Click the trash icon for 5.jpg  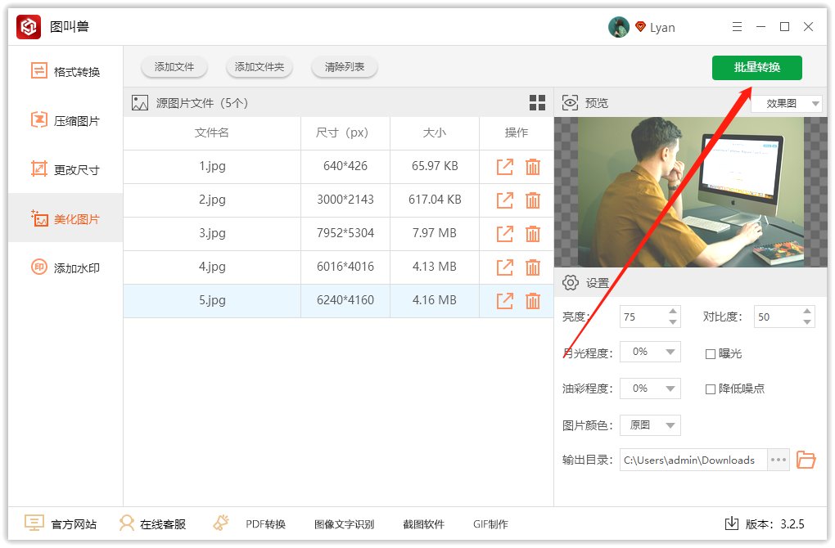533,300
